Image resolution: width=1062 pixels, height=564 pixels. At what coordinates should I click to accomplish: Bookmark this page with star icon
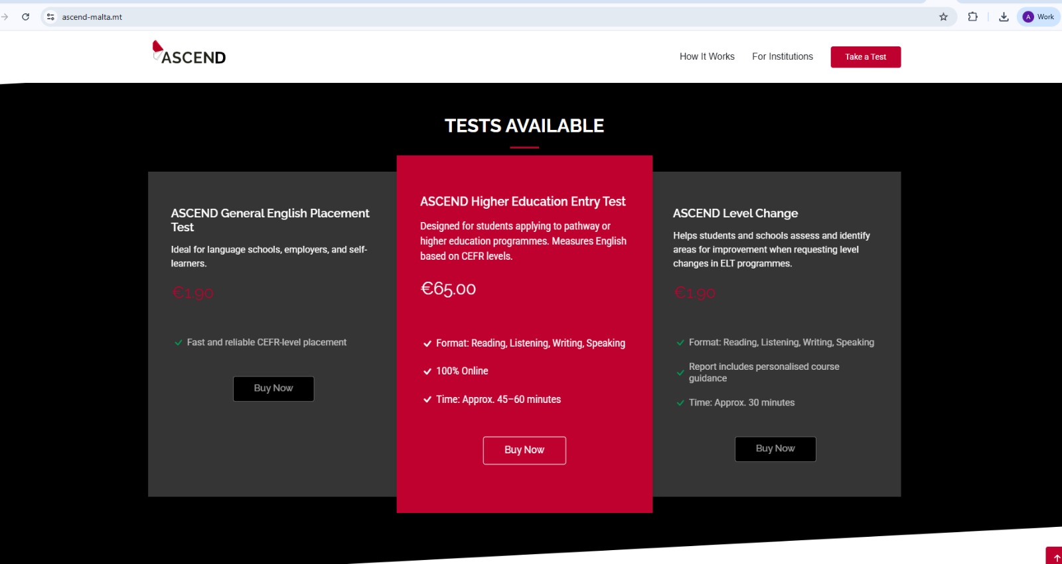pos(943,17)
